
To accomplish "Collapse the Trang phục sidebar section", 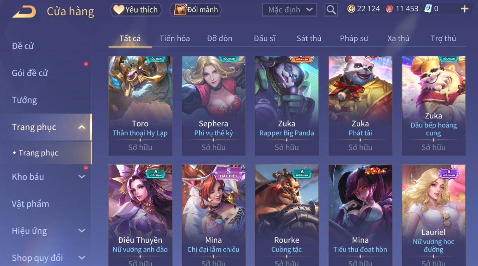I will [82, 127].
